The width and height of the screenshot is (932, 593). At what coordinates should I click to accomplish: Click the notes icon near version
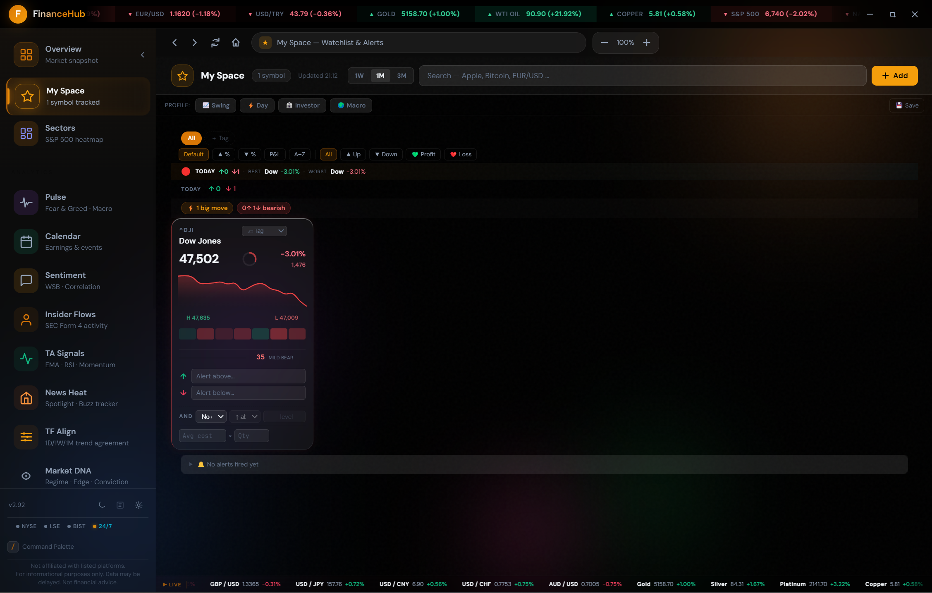click(120, 505)
